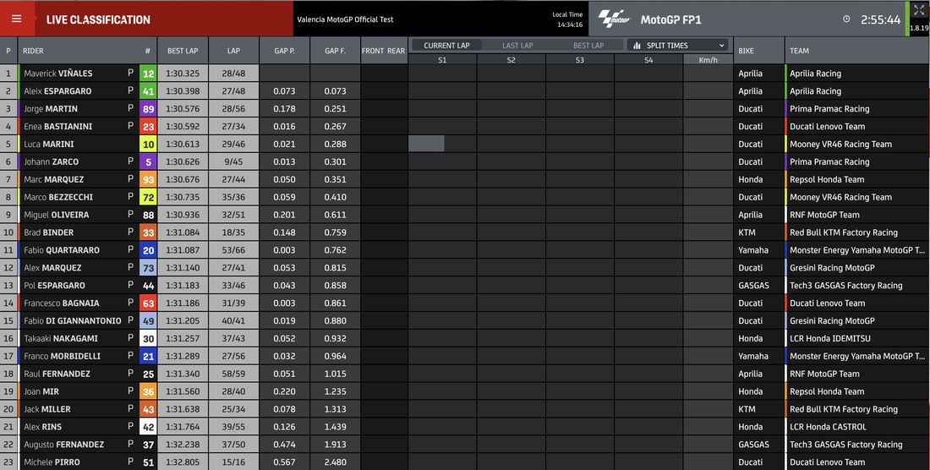Select rider Marc MARQUEZ

pyautogui.click(x=53, y=179)
